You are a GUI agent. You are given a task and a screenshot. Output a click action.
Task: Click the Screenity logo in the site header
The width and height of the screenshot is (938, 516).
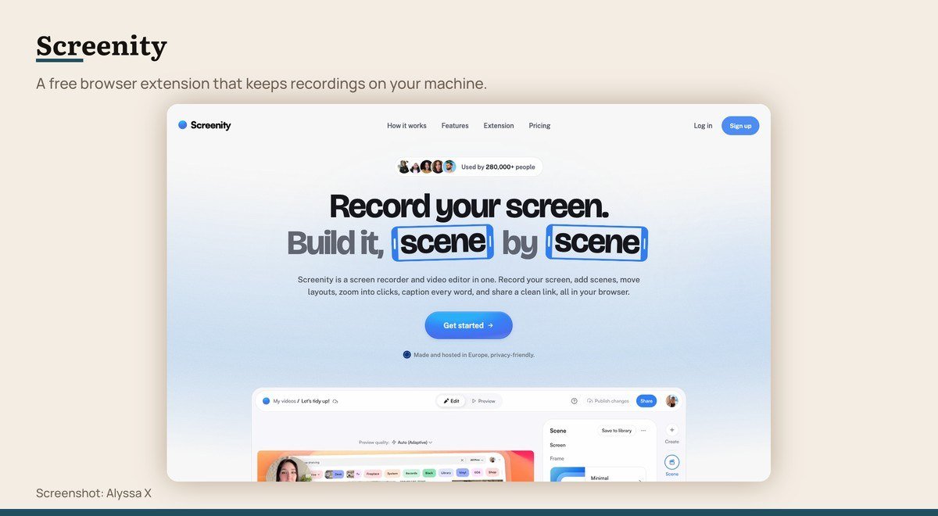click(205, 125)
